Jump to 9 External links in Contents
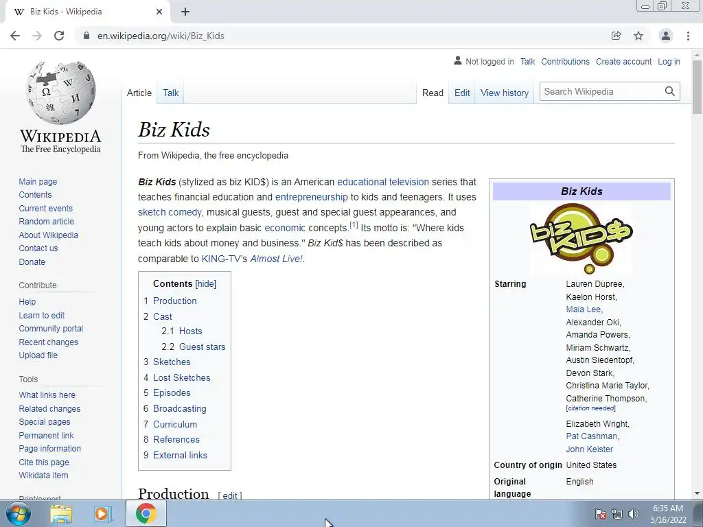This screenshot has width=703, height=527. pyautogui.click(x=175, y=456)
